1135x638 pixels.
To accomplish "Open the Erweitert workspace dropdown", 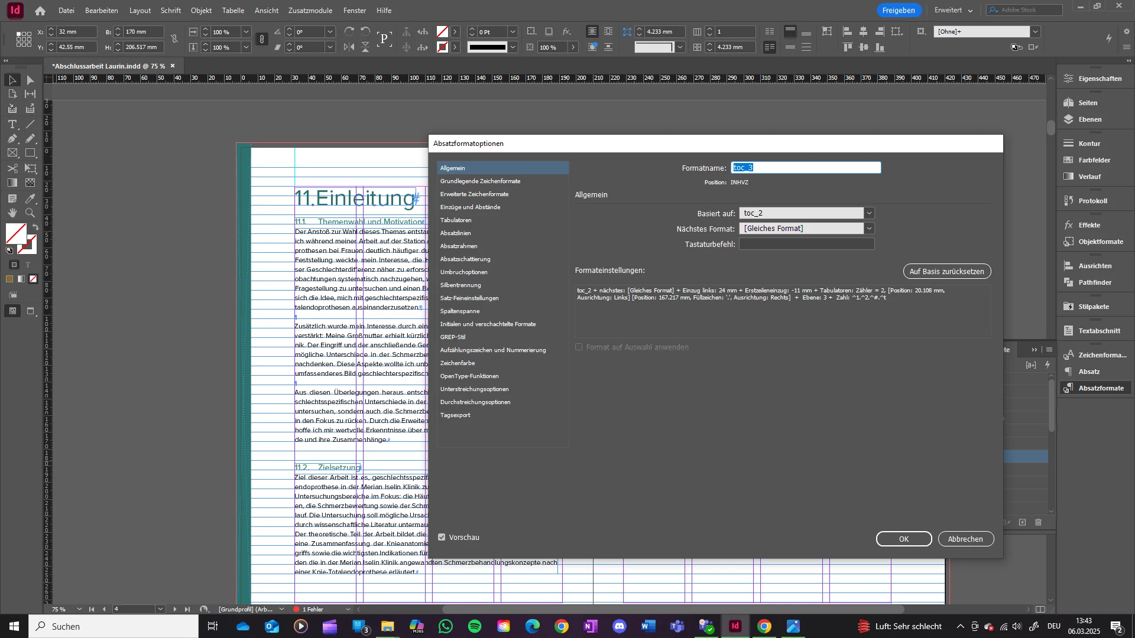I will [x=954, y=10].
